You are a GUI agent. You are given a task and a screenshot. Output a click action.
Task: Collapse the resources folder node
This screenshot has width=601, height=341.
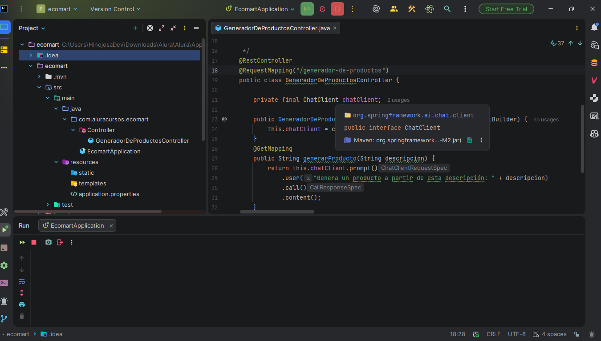pos(56,162)
